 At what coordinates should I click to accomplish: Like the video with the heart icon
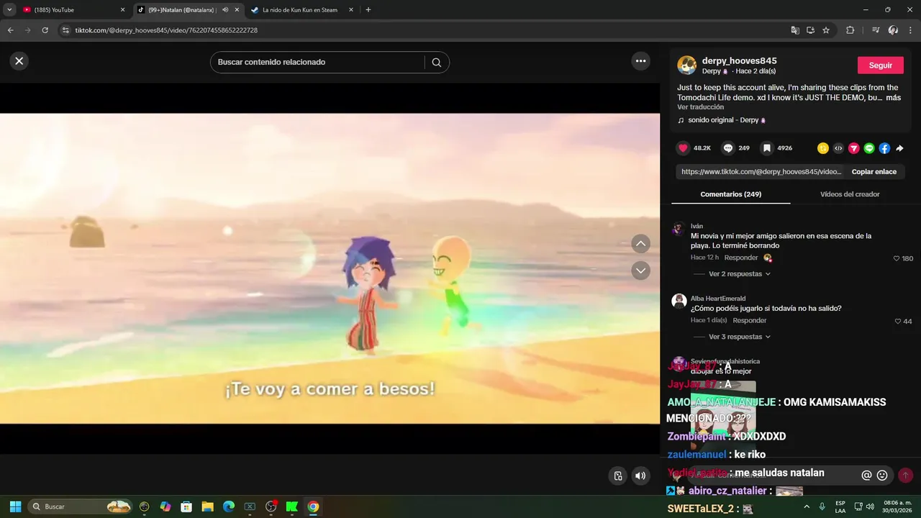pos(683,148)
